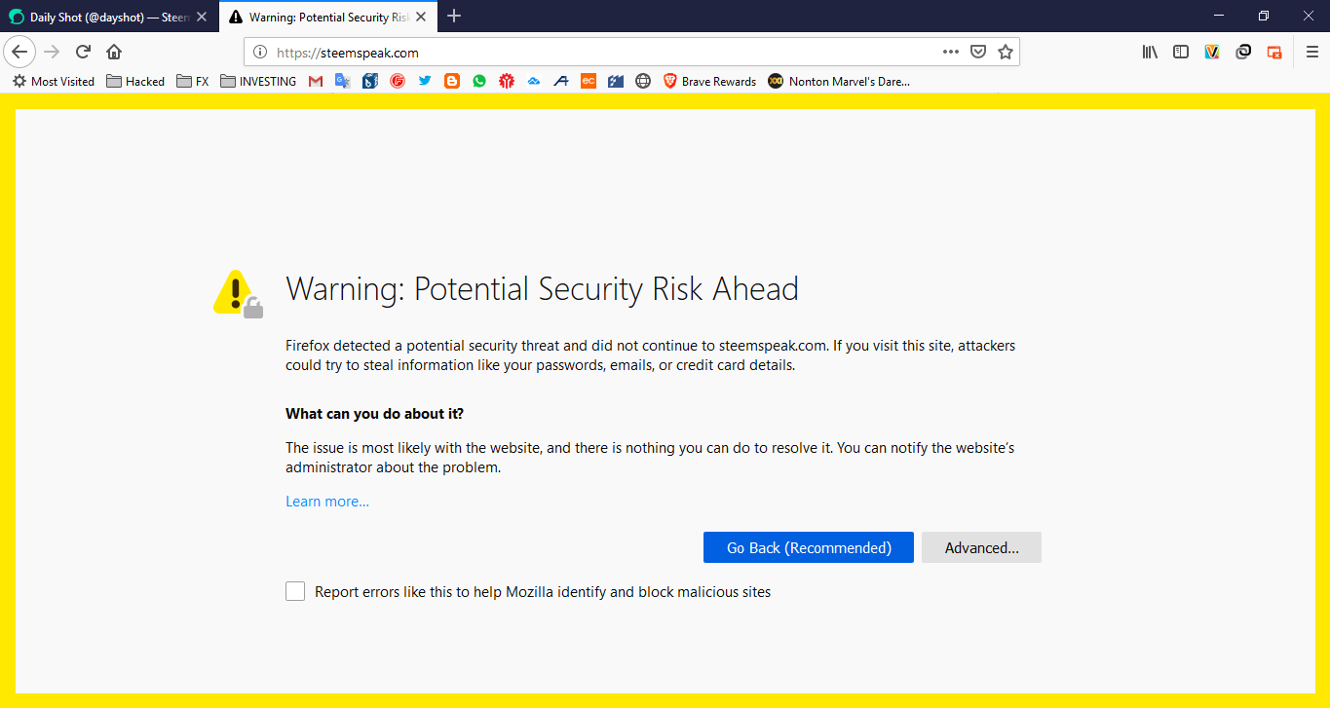Open the Twitter bookmark
This screenshot has width=1330, height=708.
pyautogui.click(x=425, y=82)
